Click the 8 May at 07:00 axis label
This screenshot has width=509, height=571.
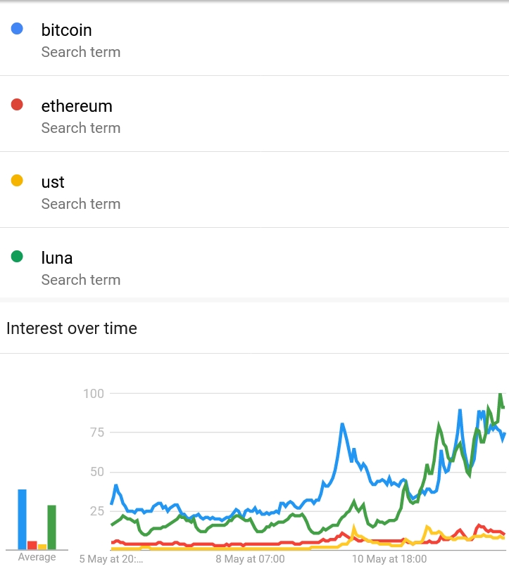[250, 558]
